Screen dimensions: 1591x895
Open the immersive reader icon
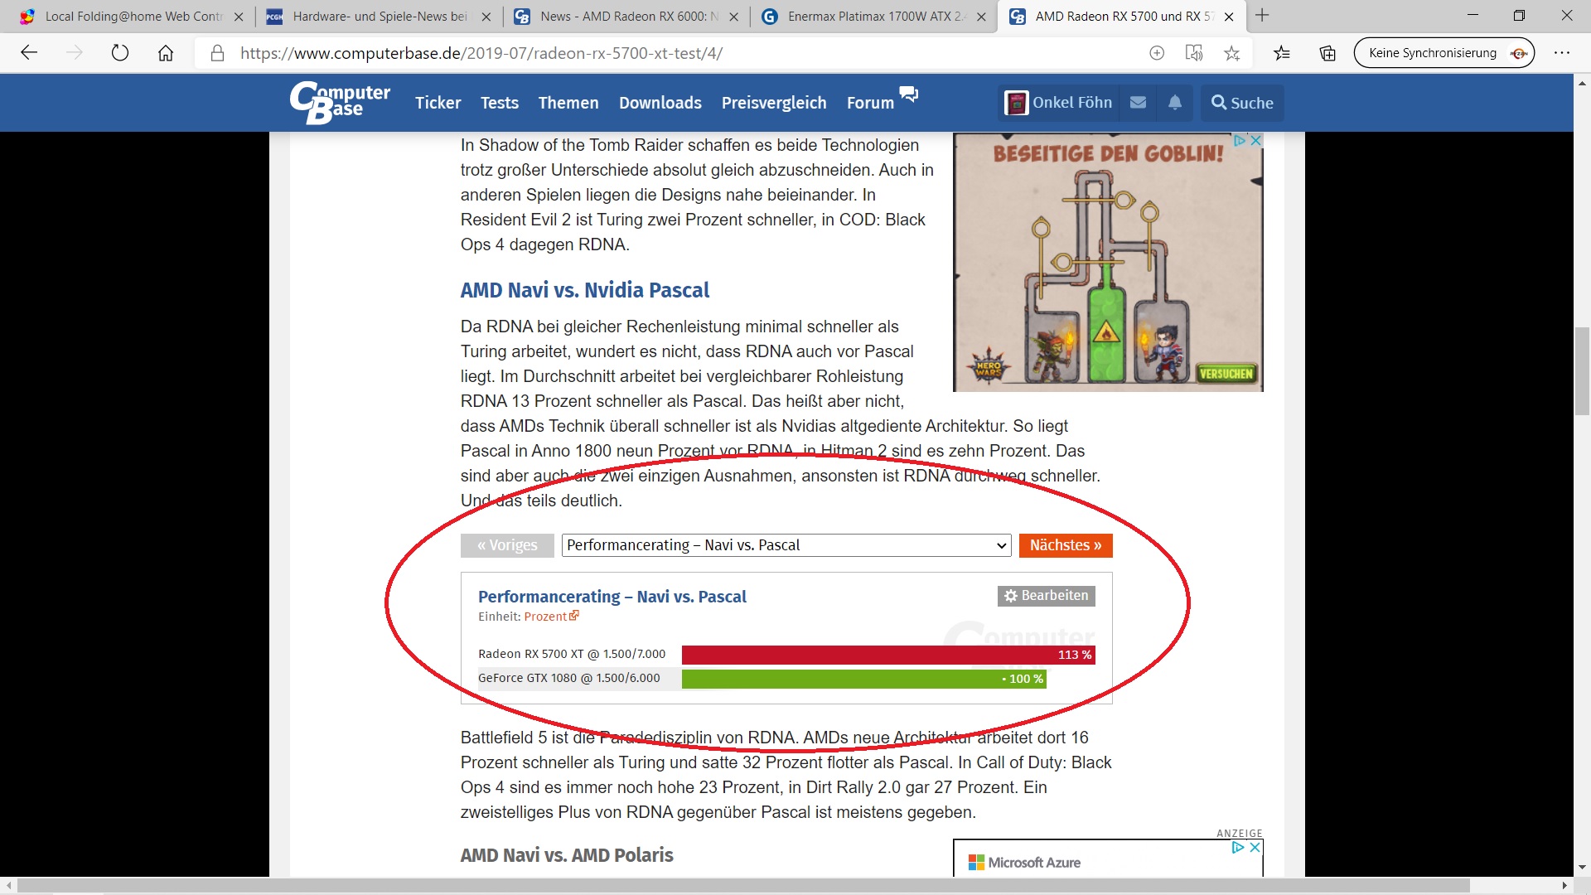(1194, 53)
